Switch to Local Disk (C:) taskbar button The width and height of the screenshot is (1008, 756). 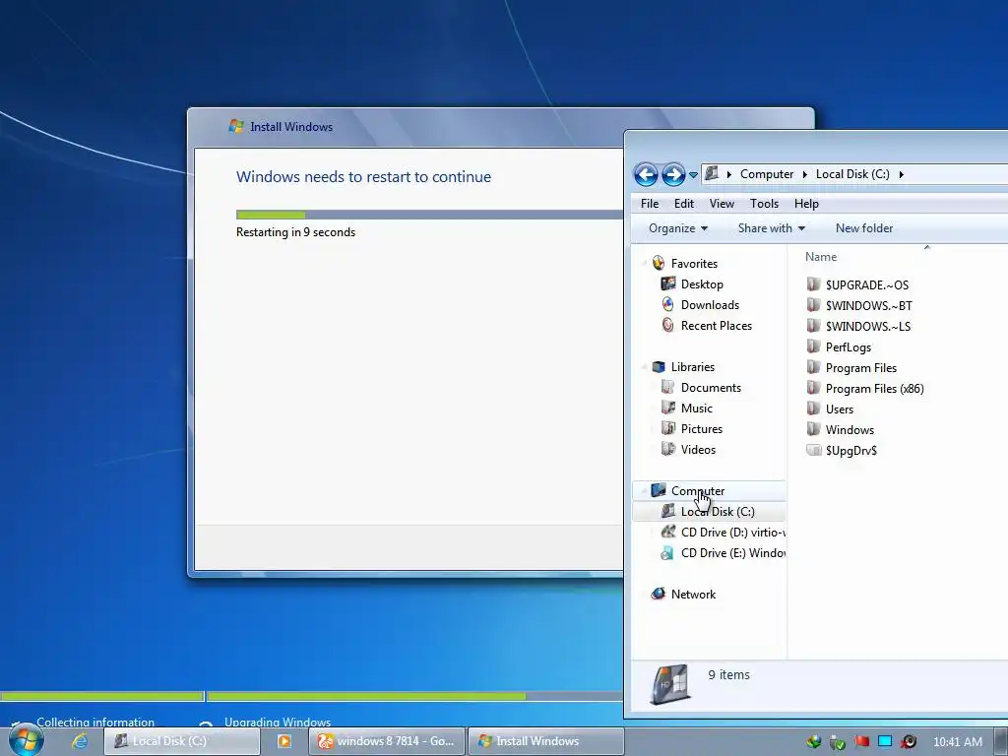click(182, 741)
